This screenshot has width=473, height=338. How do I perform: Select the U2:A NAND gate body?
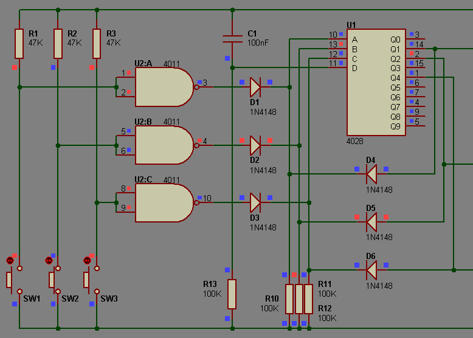[x=164, y=87]
